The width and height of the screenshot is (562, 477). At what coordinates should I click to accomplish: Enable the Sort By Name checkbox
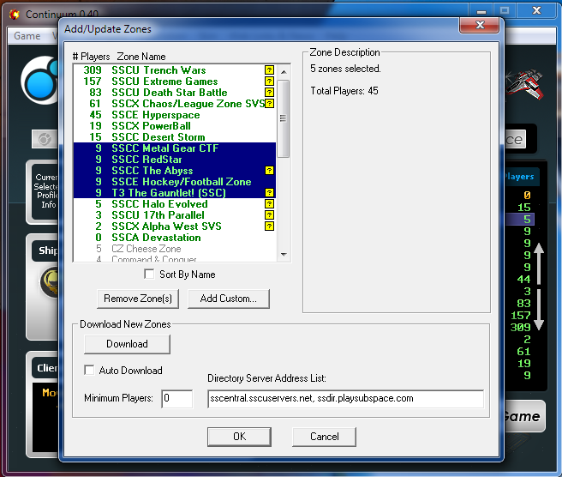click(x=149, y=275)
